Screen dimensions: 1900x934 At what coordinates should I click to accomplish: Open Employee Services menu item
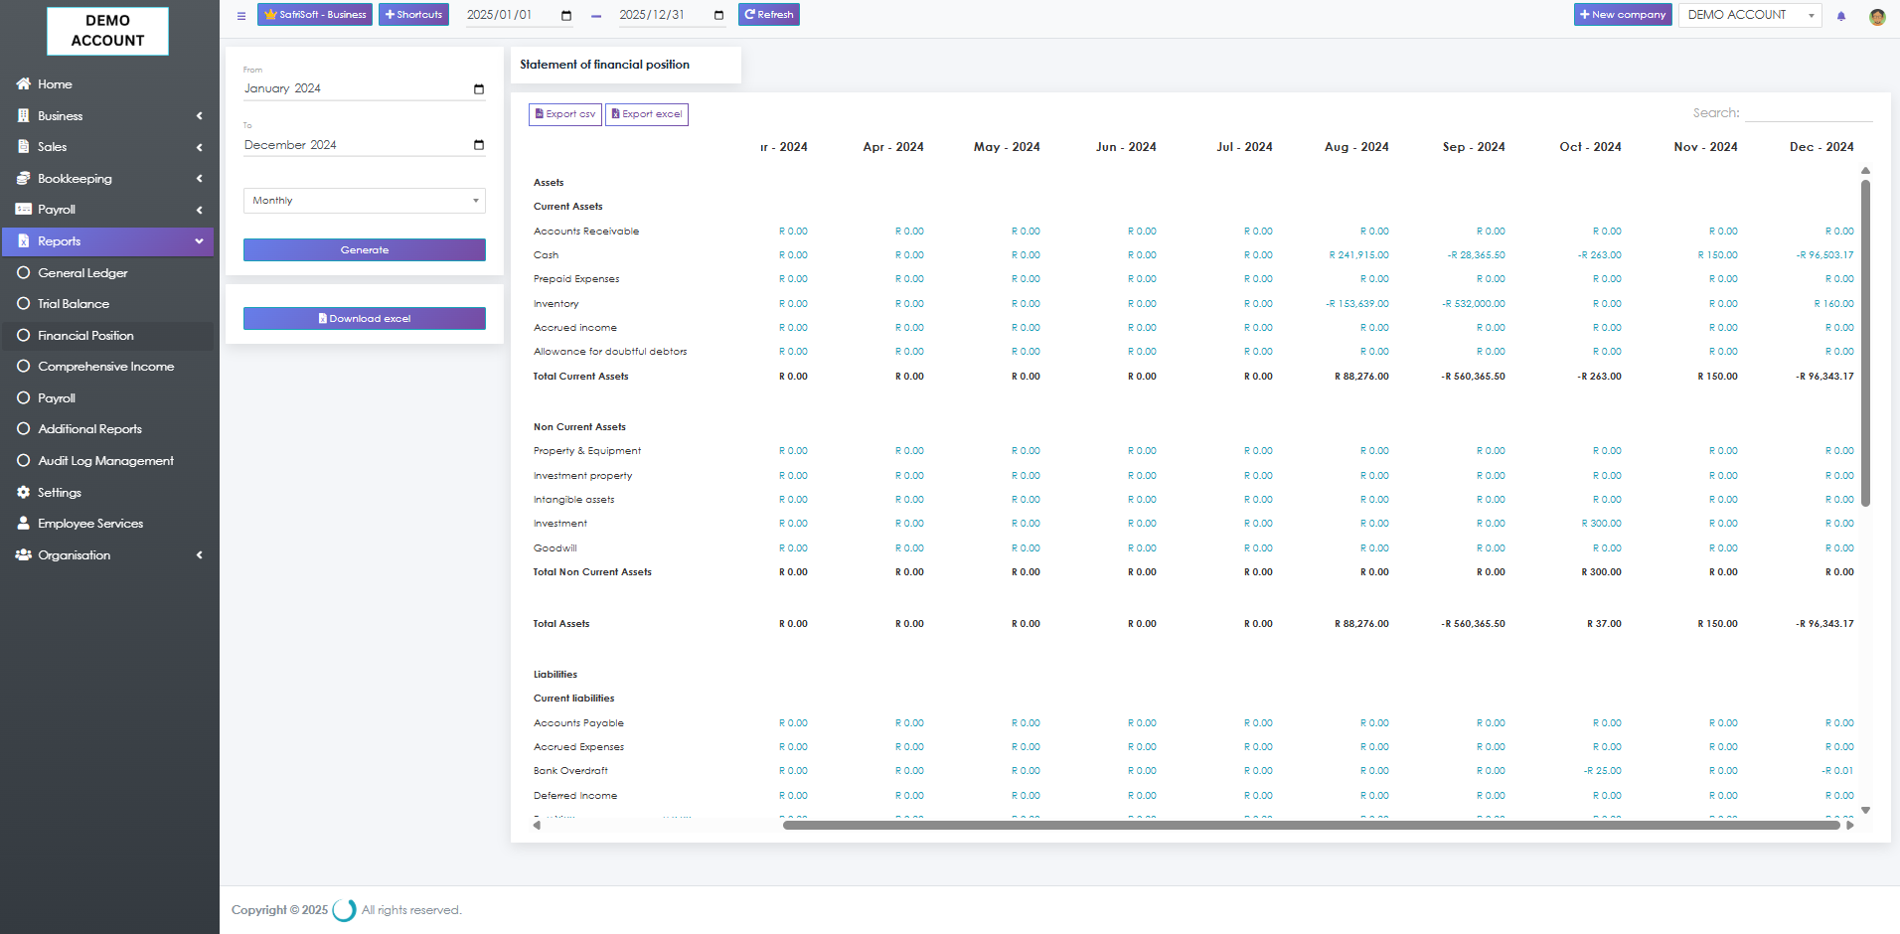click(90, 524)
